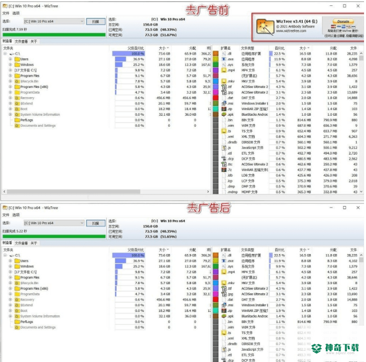Viewport: 366px width, 362px height.
Task: Click the .mkv file type icon in upper window
Action: click(x=224, y=81)
